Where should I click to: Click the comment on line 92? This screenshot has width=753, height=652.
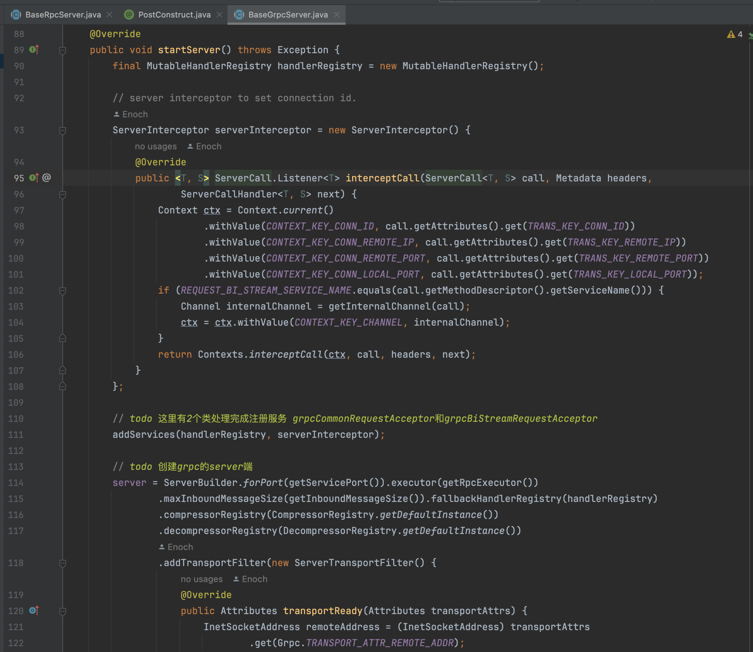[x=234, y=98]
